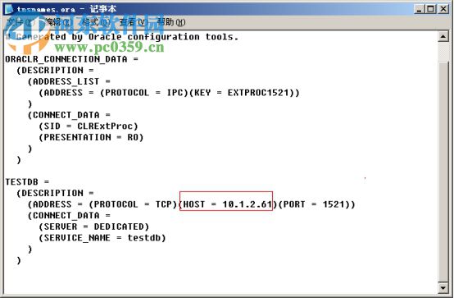Click the line 'PRESENTATION = RO'
This screenshot has height=298, width=454.
91,137
